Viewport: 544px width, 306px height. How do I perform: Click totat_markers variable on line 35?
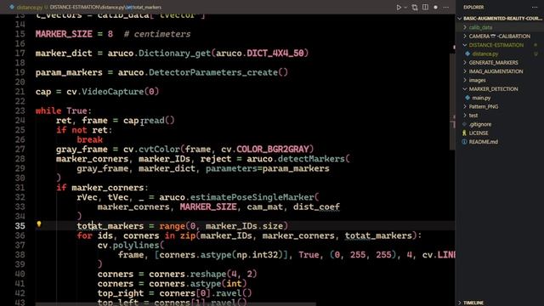pyautogui.click(x=110, y=226)
